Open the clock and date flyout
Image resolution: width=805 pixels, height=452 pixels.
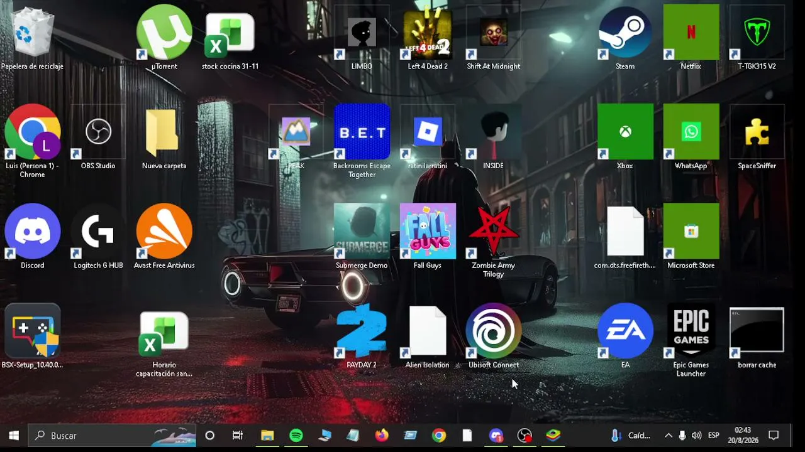click(x=743, y=436)
